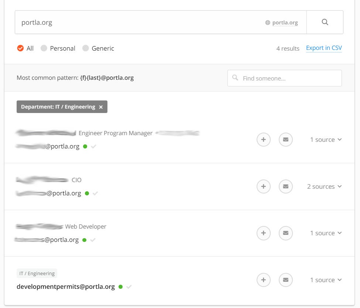Click the magnifier icon inside Find someone field
This screenshot has height=308, width=360.
[235, 78]
